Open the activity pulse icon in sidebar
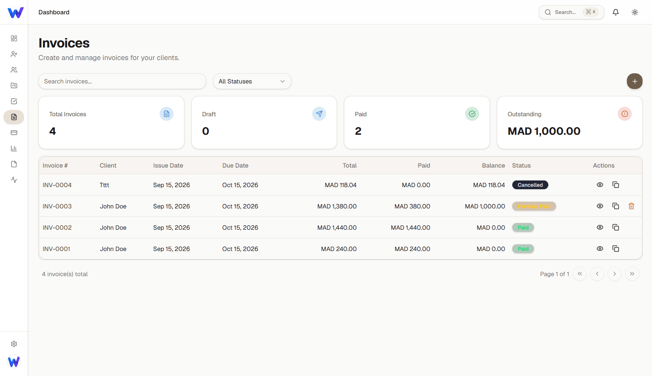Viewport: 652px width, 376px height. point(14,180)
